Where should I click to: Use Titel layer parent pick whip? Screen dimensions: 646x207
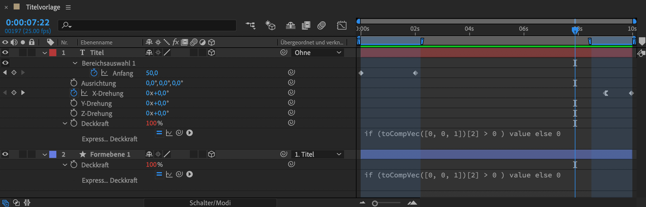[x=284, y=52]
